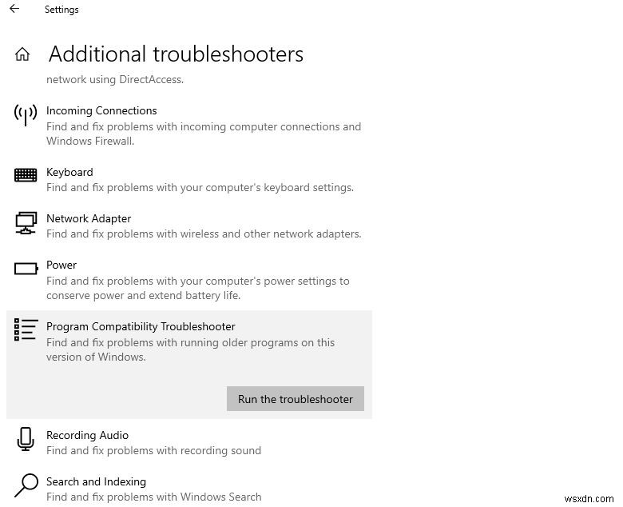The height and width of the screenshot is (507, 623).
Task: Click the Keyboard settings description text
Action: click(x=200, y=188)
